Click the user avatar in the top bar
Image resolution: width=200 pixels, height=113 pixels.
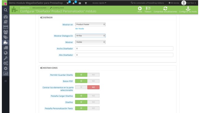coord(184,3)
